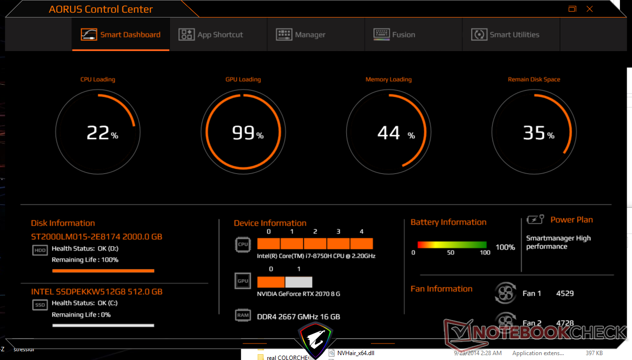Click the GPU chip icon

[243, 281]
